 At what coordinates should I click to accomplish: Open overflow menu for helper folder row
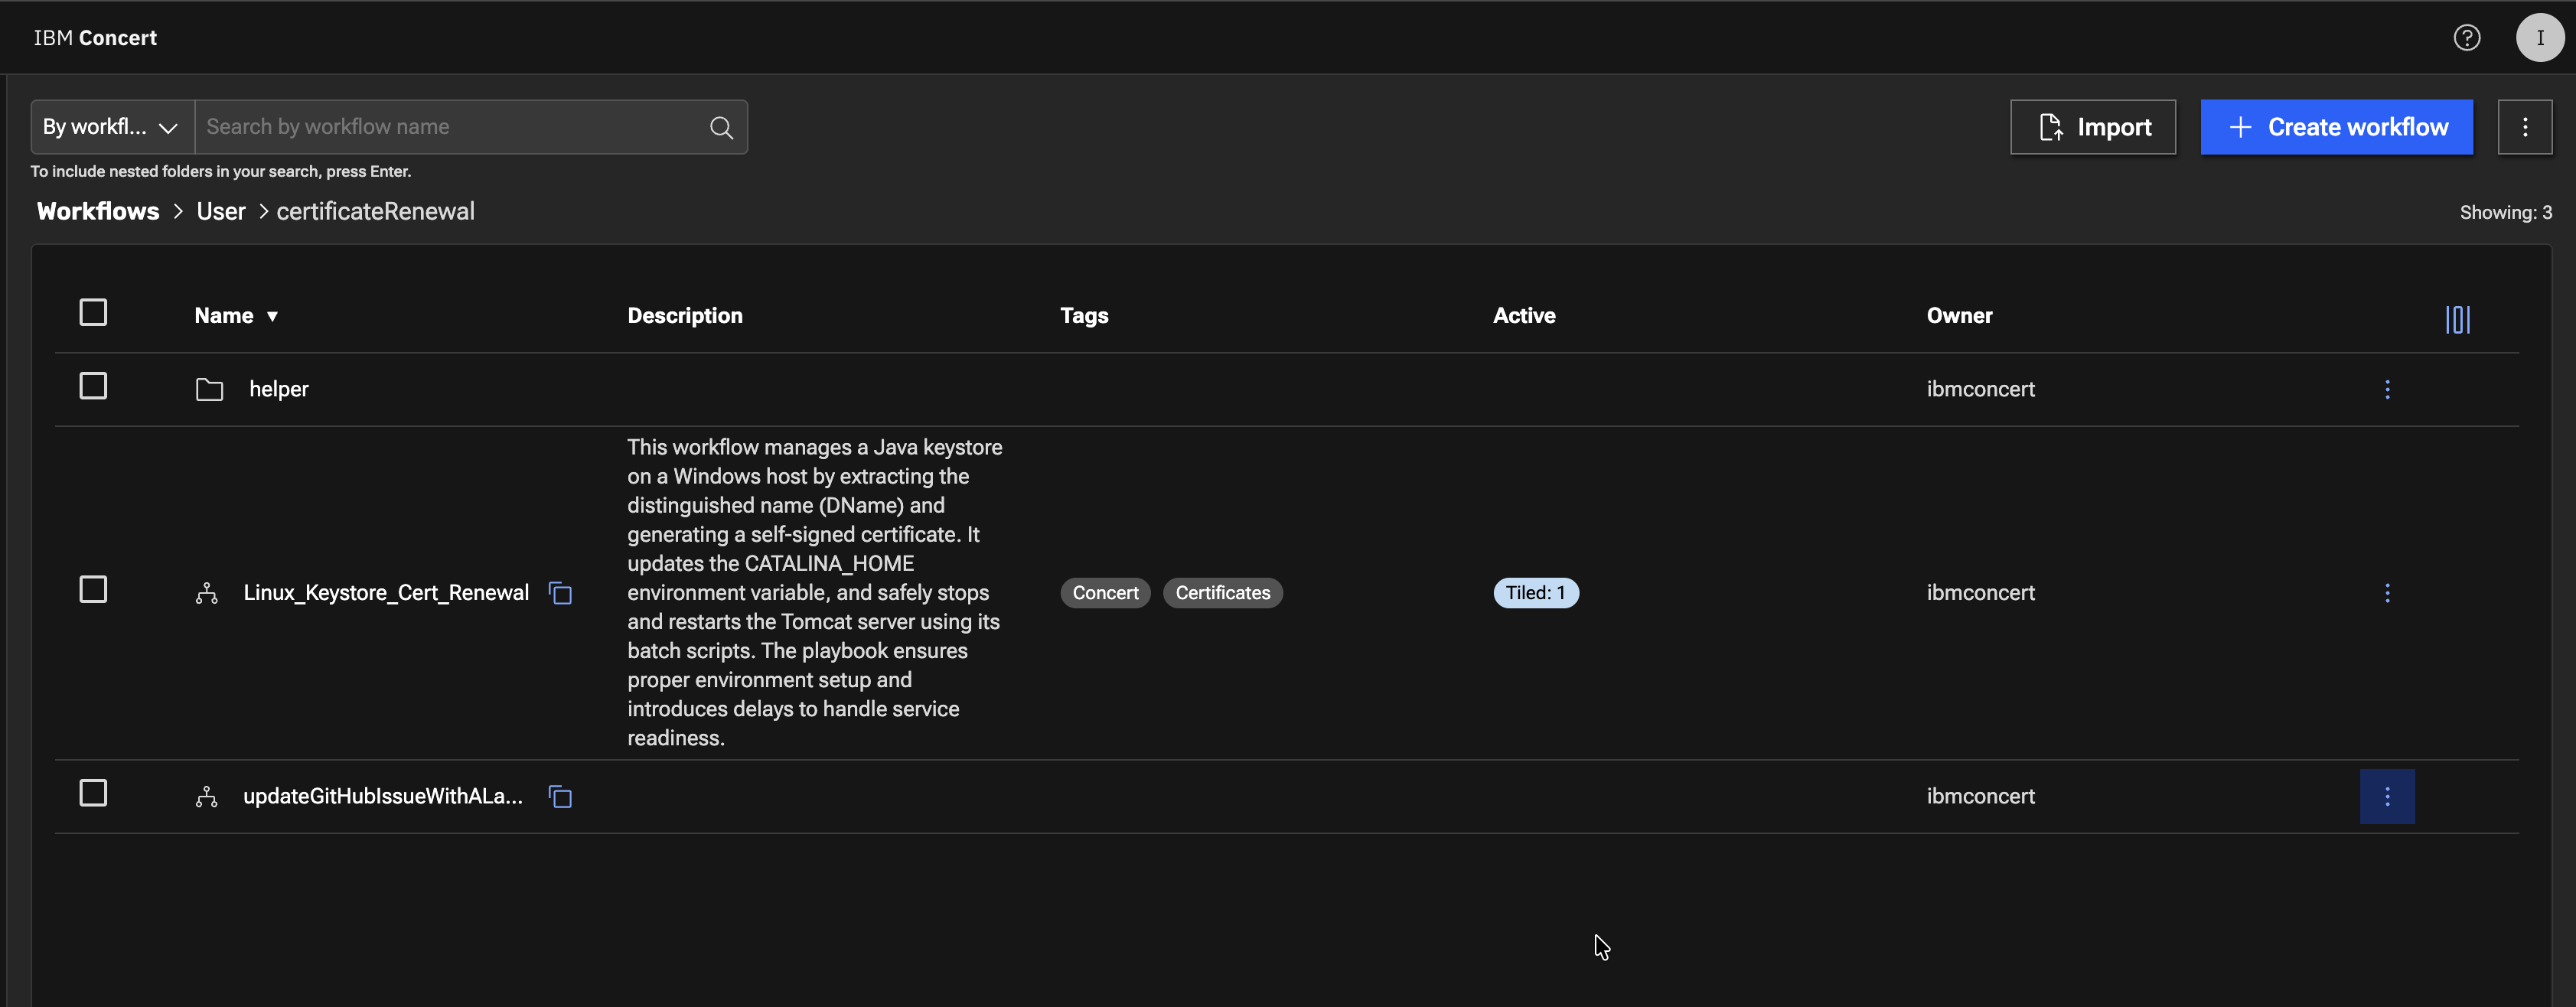coord(2387,389)
